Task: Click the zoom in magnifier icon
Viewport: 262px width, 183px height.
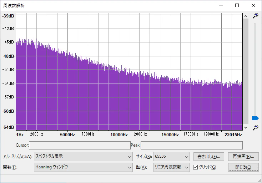Action: coord(255,16)
